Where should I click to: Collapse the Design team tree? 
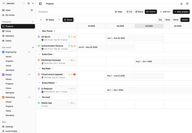[29, 75]
